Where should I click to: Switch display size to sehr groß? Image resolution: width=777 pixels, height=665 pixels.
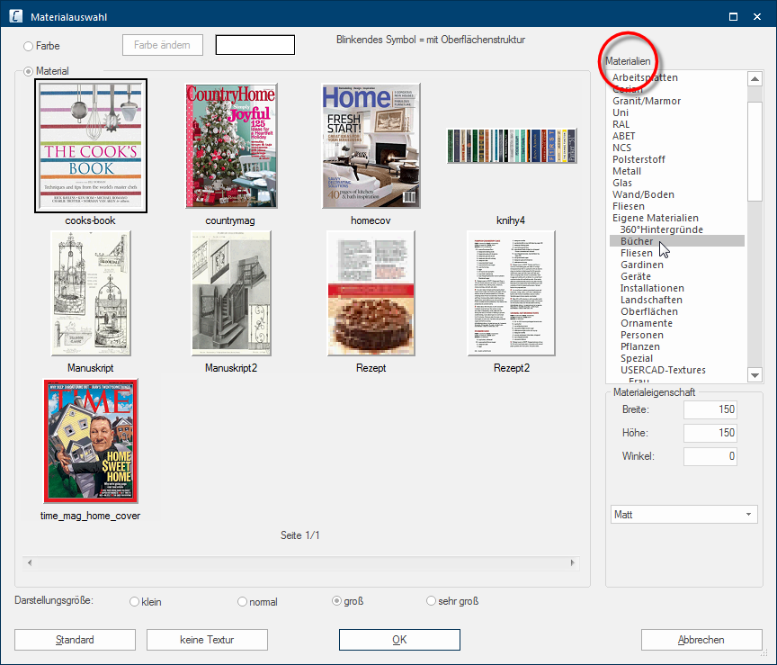[x=431, y=602]
